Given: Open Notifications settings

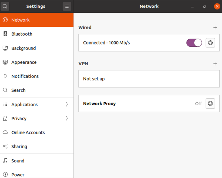Looking at the screenshot, I should (25, 76).
